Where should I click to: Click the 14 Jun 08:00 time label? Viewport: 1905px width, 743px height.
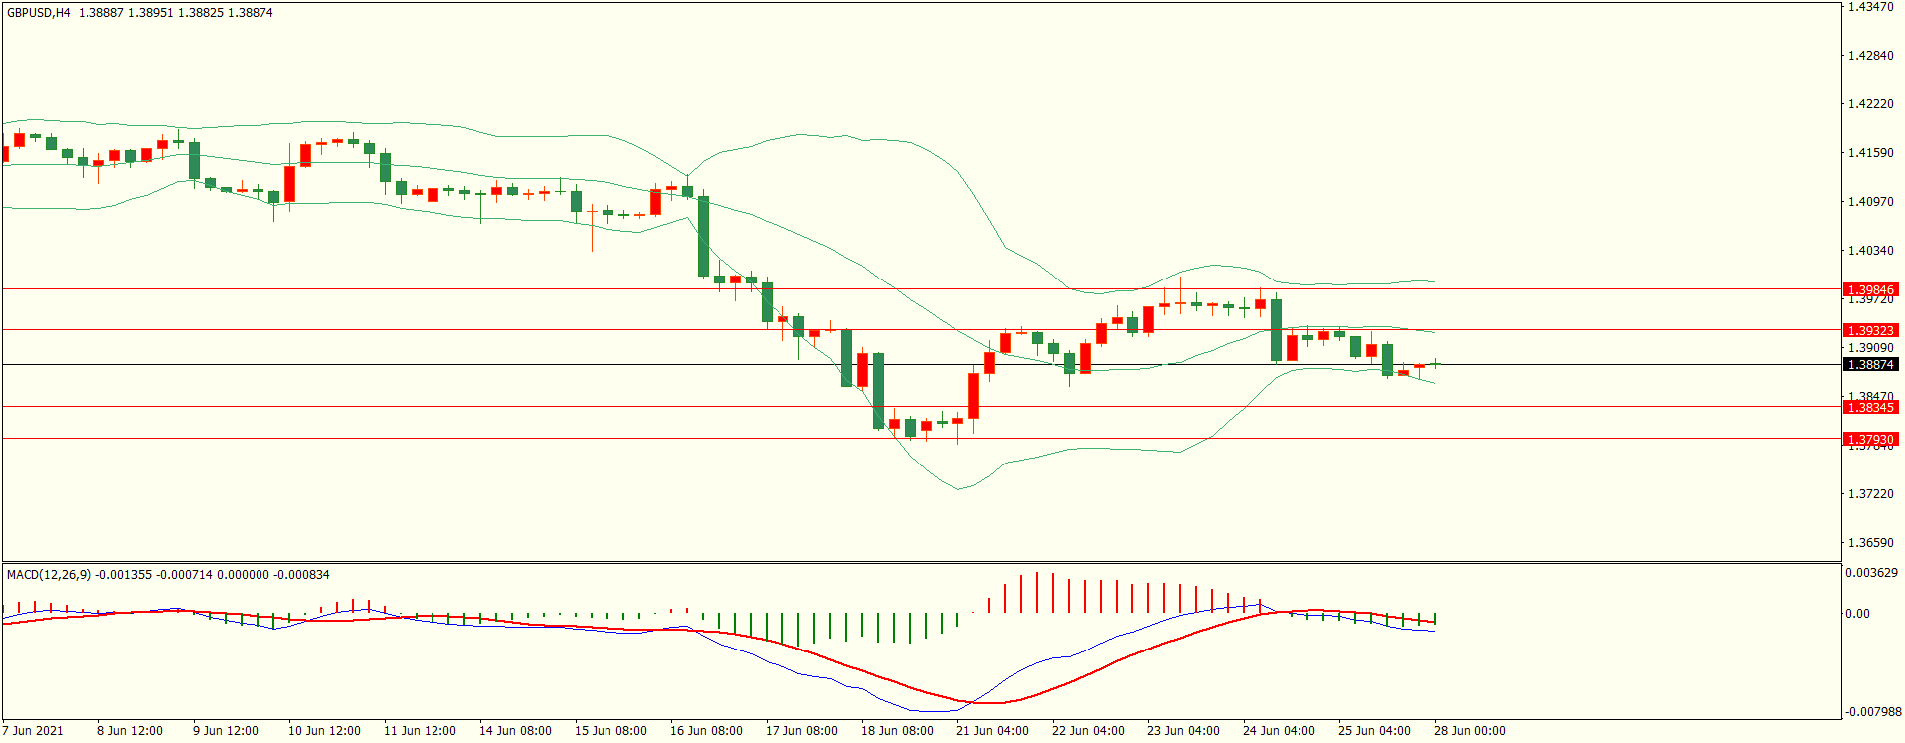point(515,731)
